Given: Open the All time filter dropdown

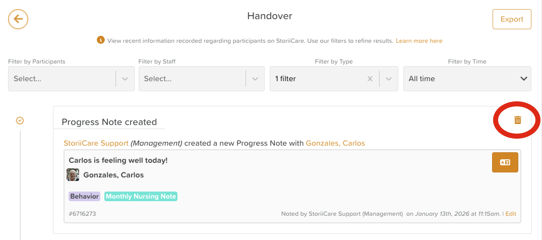Looking at the screenshot, I should pyautogui.click(x=467, y=79).
